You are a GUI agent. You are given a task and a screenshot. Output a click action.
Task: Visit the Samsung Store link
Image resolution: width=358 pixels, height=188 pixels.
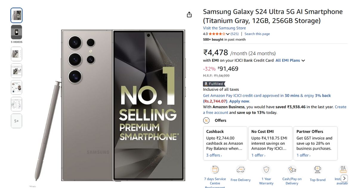tap(224, 28)
